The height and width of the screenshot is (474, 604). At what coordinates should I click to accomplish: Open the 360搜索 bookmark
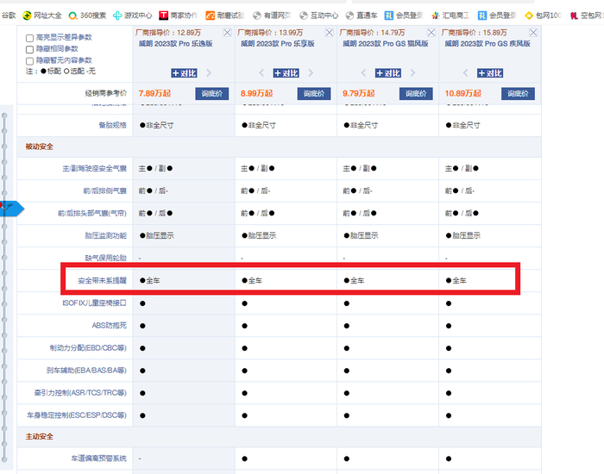87,15
